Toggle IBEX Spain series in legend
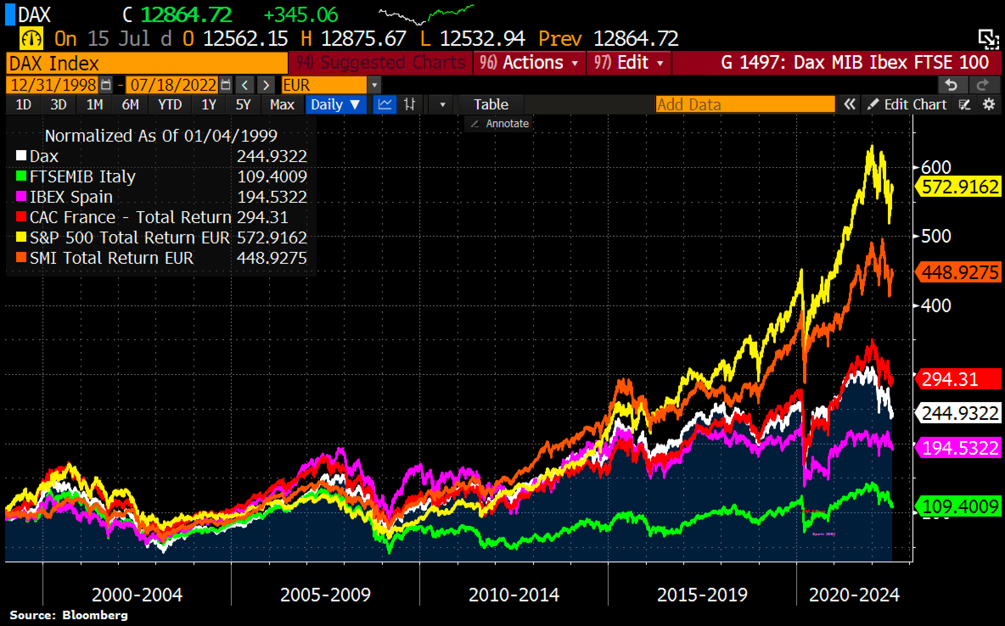 pos(70,197)
